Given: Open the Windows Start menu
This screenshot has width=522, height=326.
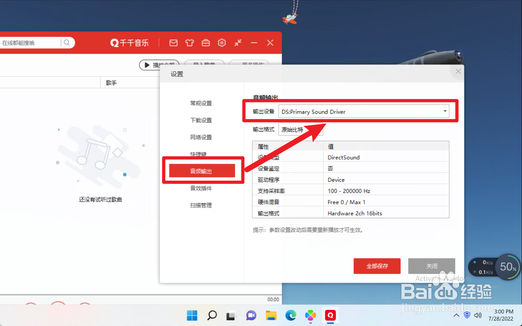Looking at the screenshot, I should tap(192, 315).
